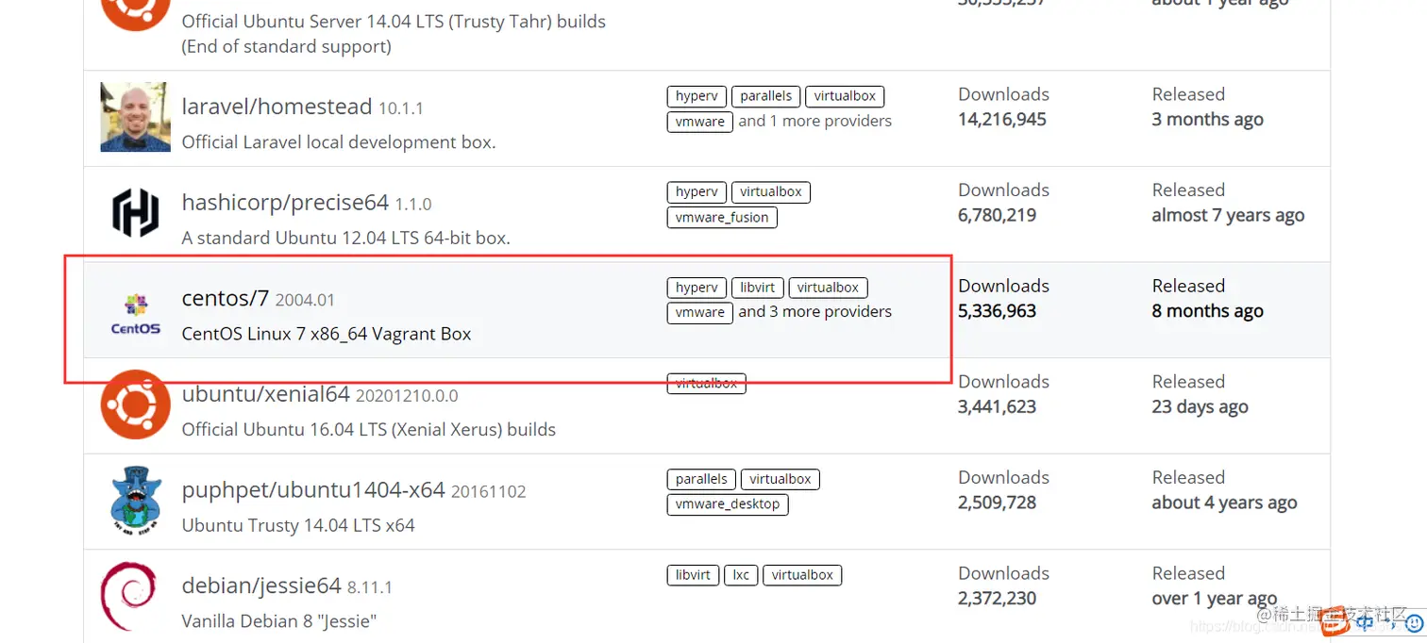
Task: Open the ubuntu/xenial64 box link
Action: click(x=266, y=394)
